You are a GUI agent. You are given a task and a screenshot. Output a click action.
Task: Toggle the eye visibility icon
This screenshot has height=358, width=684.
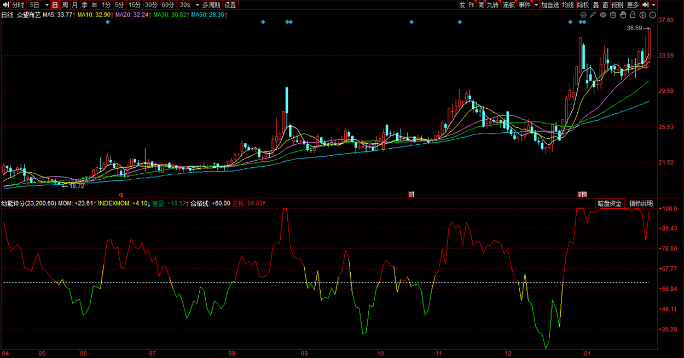603,15
